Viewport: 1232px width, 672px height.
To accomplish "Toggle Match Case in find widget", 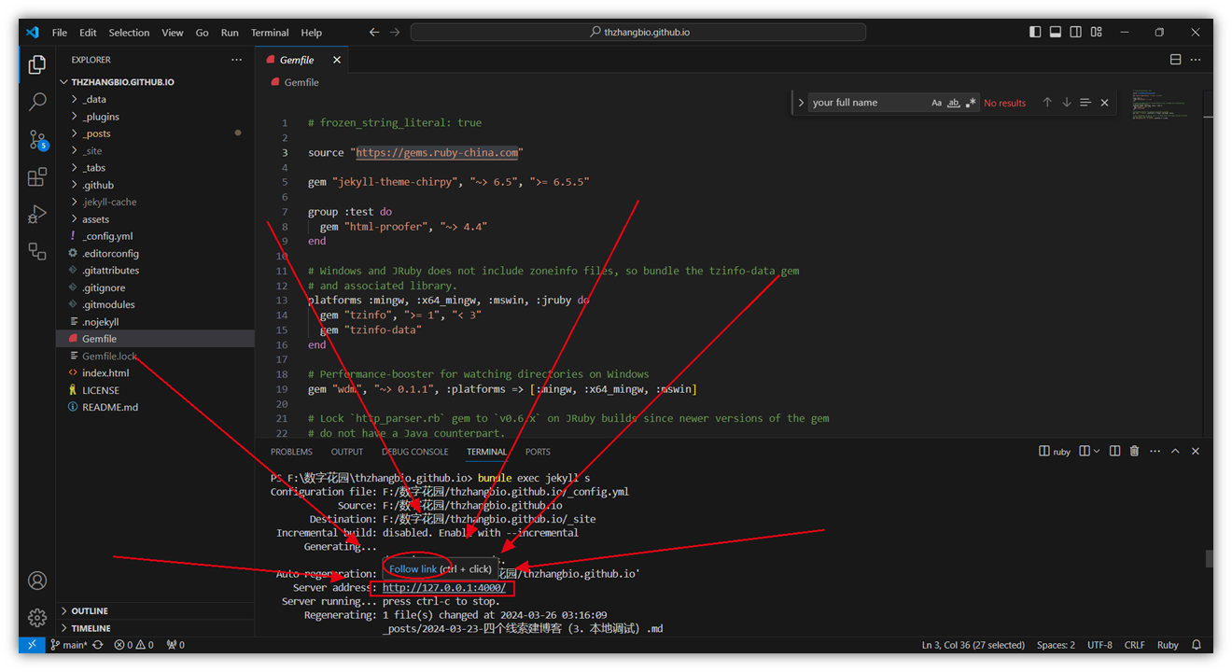I will point(936,103).
